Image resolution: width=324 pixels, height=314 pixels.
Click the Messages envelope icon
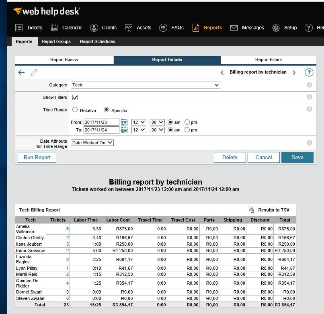coord(234,28)
